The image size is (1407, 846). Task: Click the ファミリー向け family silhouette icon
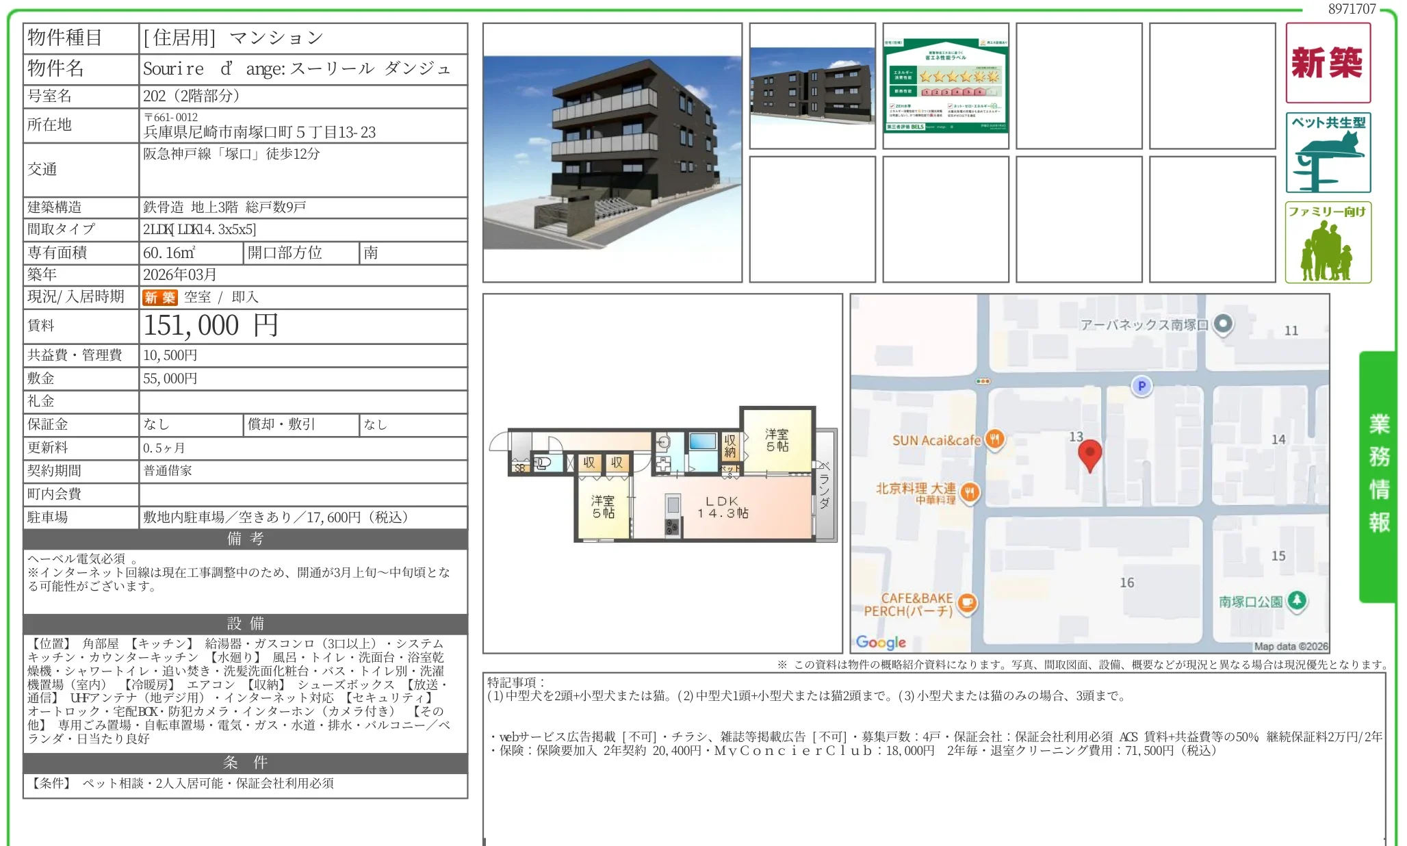click(1327, 242)
